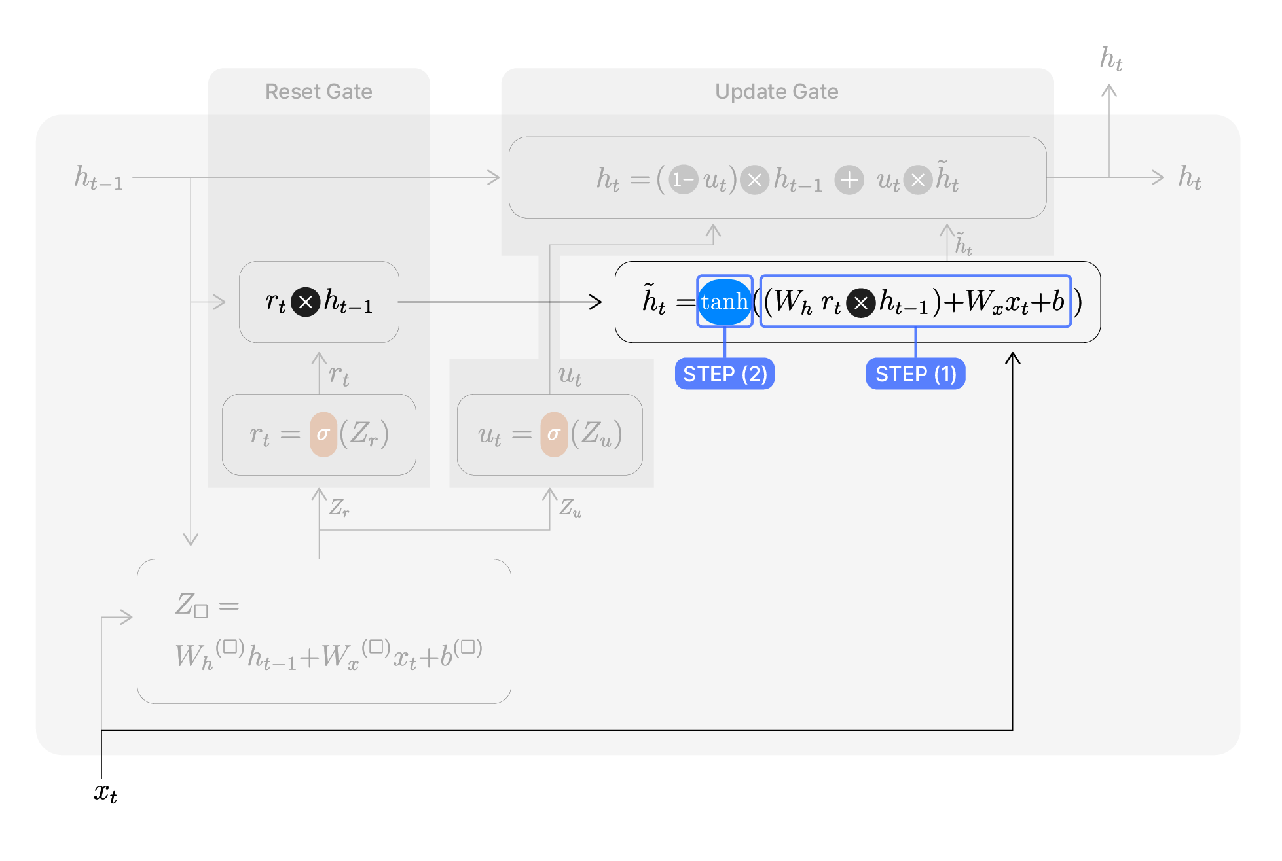Click the h_t output label above the upward arrow
The image size is (1282, 861).
[1111, 59]
